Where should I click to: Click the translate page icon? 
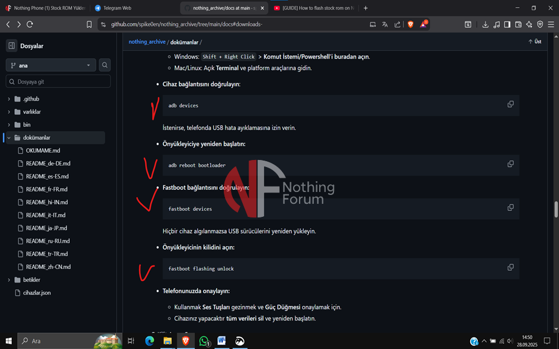pyautogui.click(x=385, y=24)
